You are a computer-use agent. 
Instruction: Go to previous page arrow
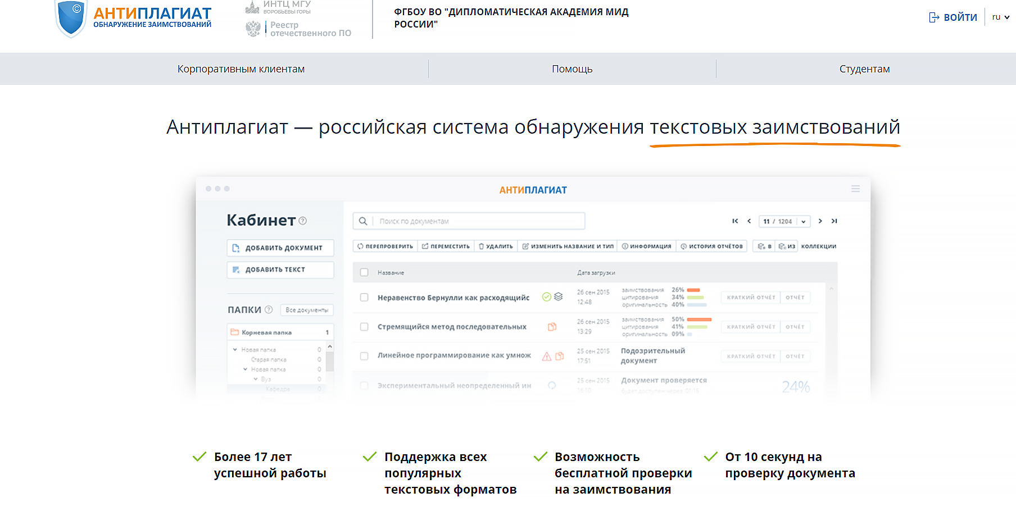[749, 221]
